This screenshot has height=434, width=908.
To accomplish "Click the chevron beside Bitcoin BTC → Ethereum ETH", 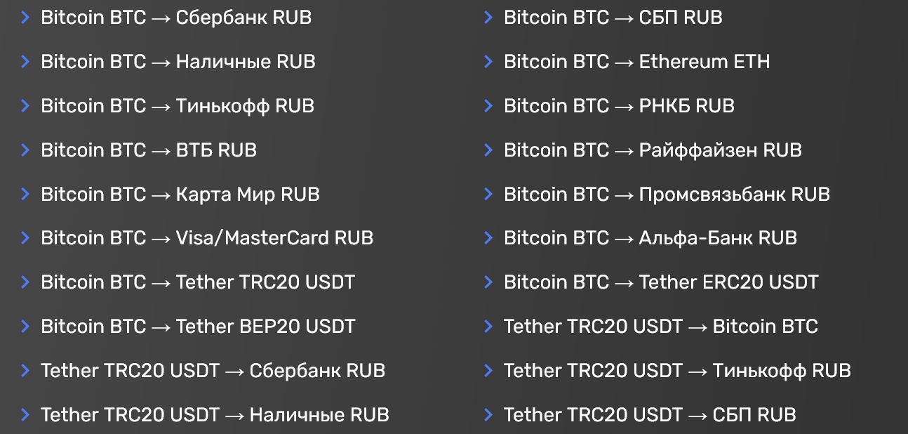I will pyautogui.click(x=487, y=61).
